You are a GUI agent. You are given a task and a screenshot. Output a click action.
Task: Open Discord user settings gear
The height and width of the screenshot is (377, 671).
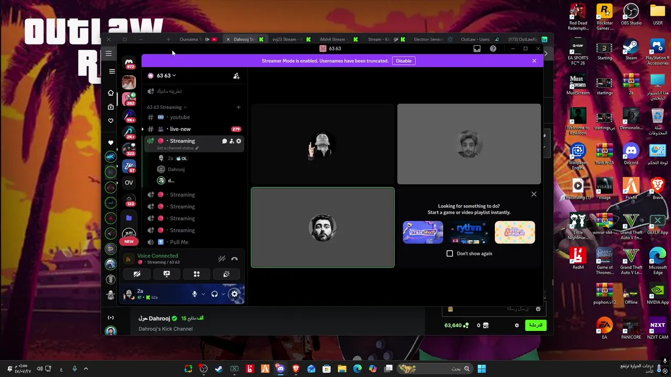[234, 294]
